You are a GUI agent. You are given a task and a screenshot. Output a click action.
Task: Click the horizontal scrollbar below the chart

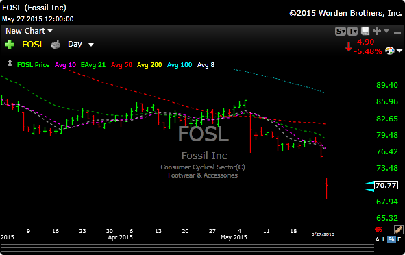[187, 247]
